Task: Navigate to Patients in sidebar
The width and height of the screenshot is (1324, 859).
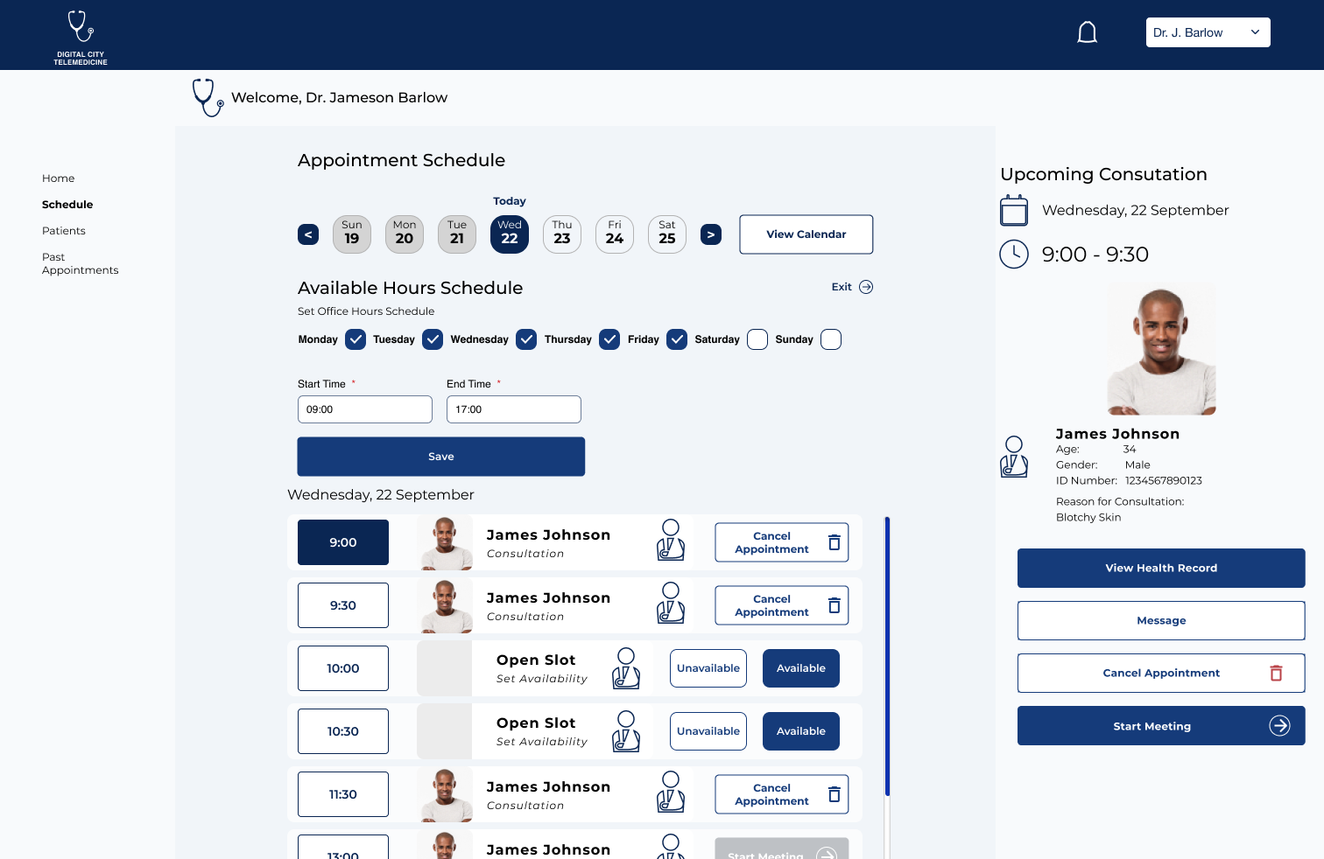Action: coord(64,231)
